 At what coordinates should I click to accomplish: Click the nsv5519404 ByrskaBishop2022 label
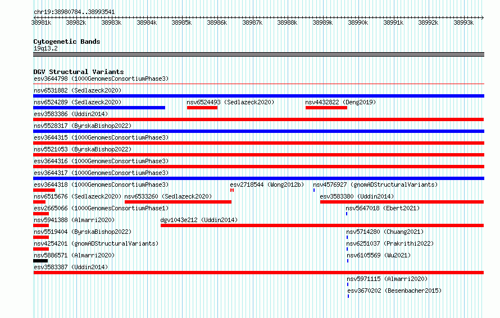click(83, 232)
